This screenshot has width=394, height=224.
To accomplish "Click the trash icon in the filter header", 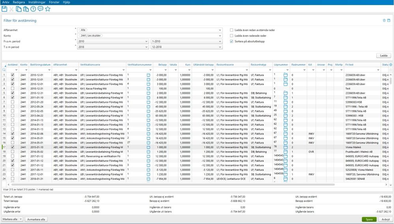I will click(x=384, y=21).
